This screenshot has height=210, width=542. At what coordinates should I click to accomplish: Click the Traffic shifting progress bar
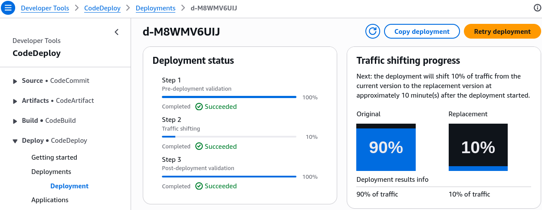(x=229, y=137)
